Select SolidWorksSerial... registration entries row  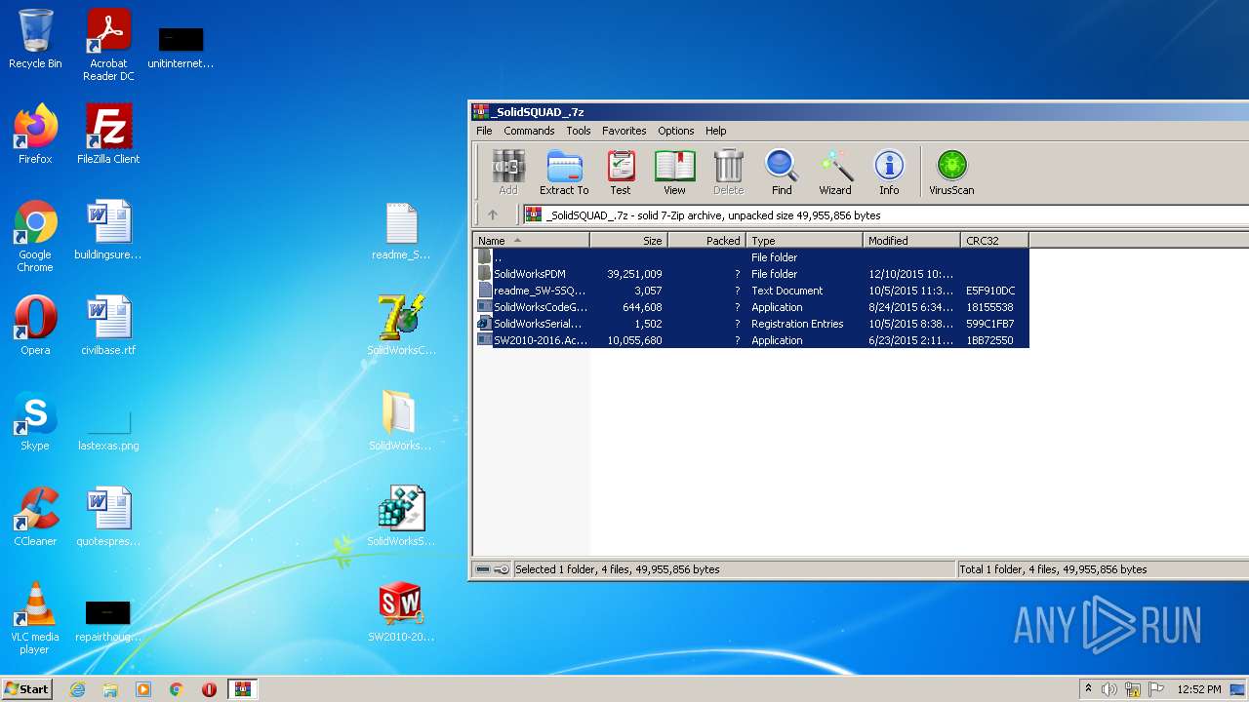(x=751, y=324)
